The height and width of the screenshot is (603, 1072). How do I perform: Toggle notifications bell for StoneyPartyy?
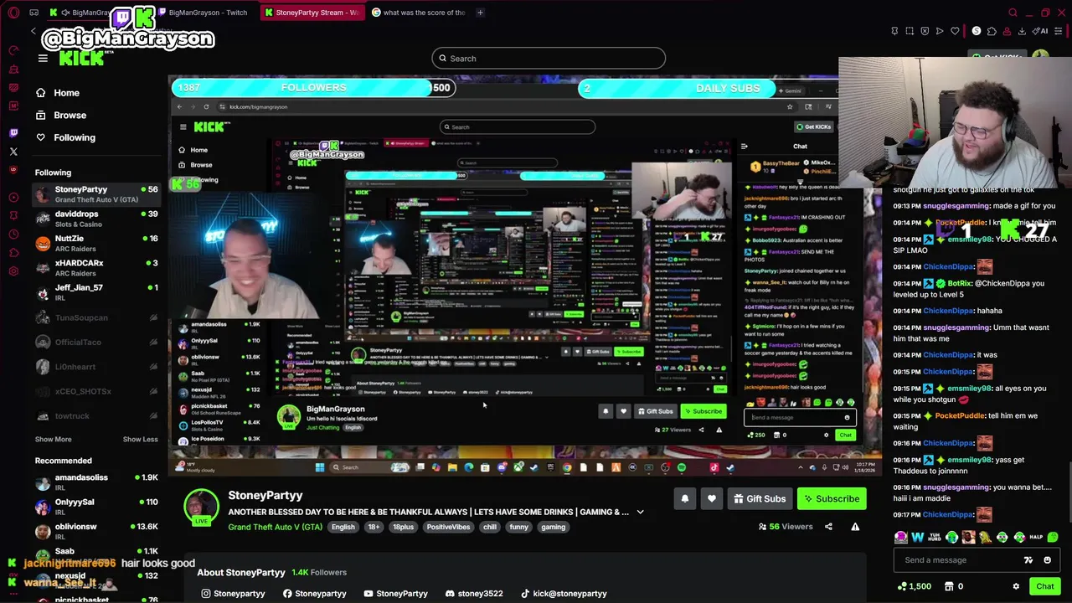[x=684, y=498]
